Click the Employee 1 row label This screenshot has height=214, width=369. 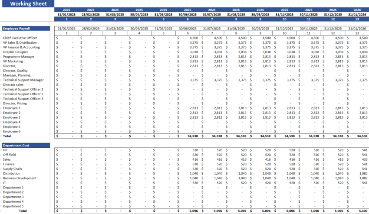(x=12, y=108)
